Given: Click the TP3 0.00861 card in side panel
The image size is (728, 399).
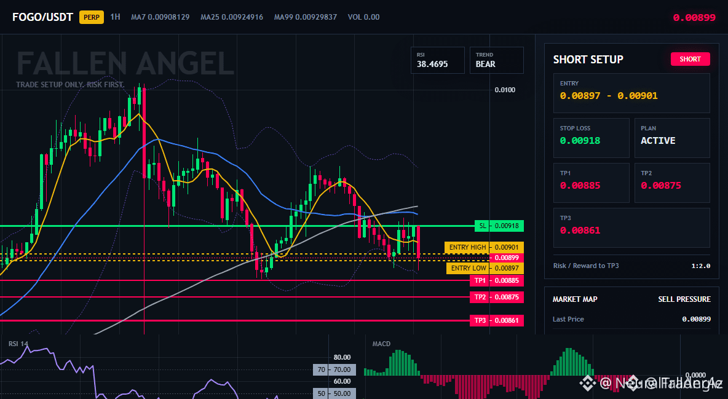Looking at the screenshot, I should tap(631, 227).
